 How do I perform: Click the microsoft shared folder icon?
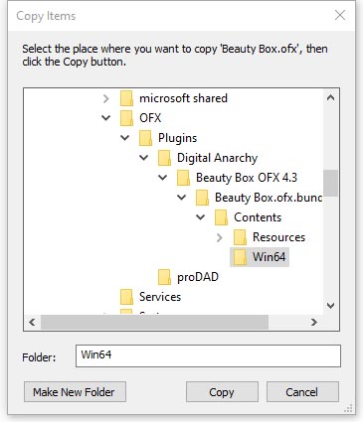[x=126, y=98]
